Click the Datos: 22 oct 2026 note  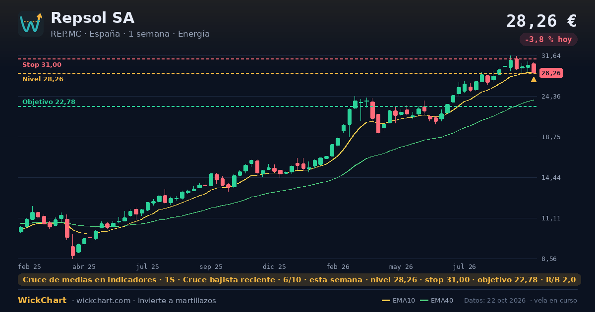point(495,301)
